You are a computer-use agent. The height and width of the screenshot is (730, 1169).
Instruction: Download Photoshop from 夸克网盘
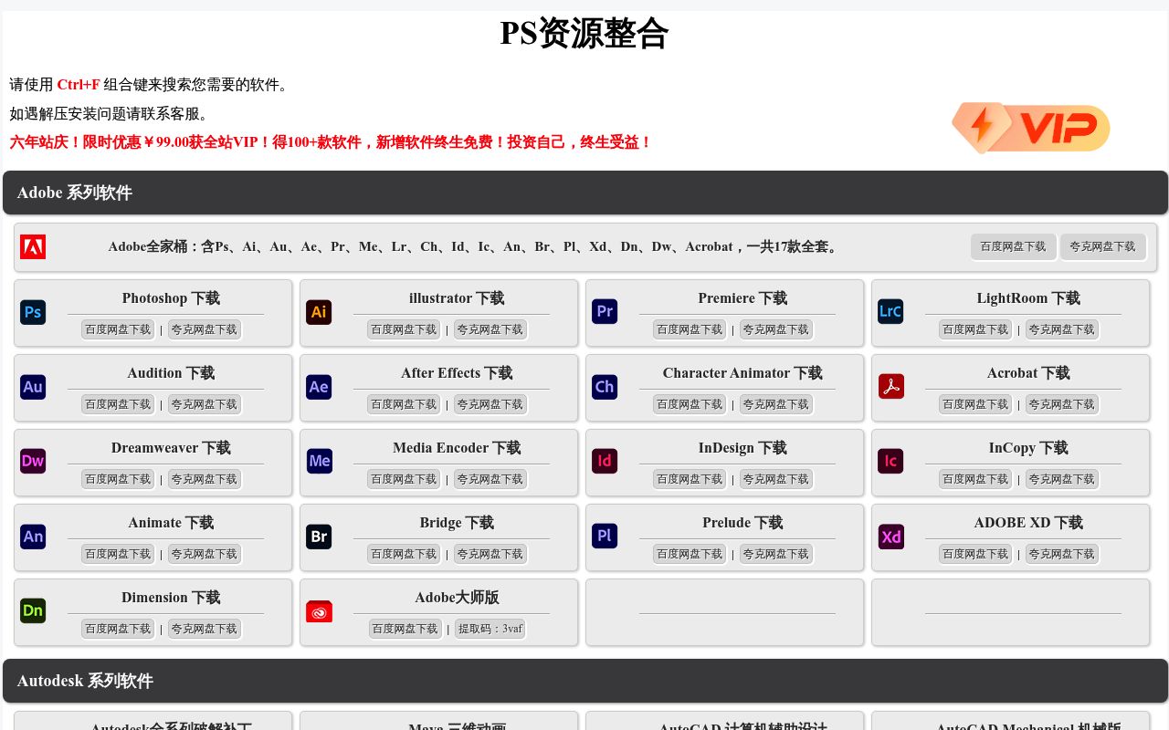(205, 329)
